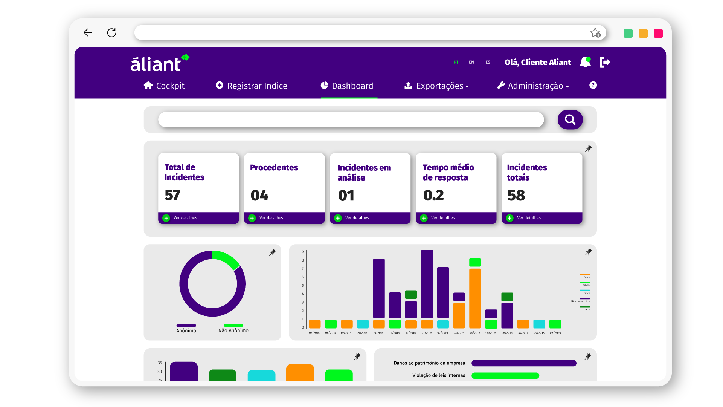Click the browser back arrow
Image resolution: width=723 pixels, height=407 pixels.
[x=88, y=32]
